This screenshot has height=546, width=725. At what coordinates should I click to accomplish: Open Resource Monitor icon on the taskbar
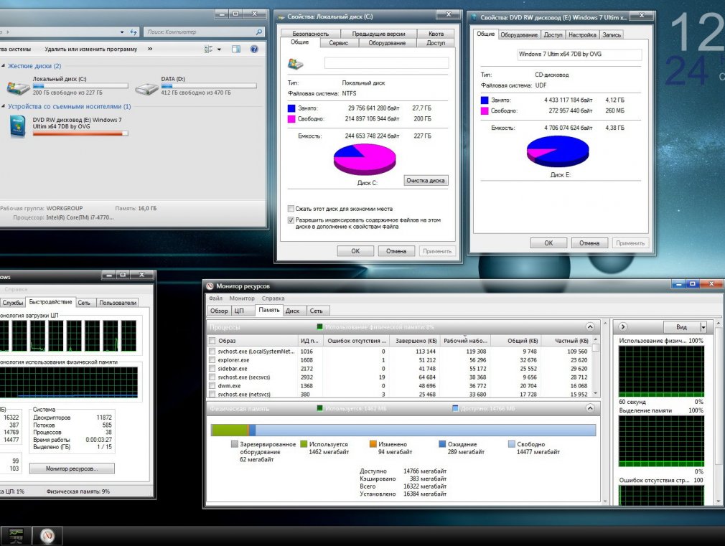47,535
